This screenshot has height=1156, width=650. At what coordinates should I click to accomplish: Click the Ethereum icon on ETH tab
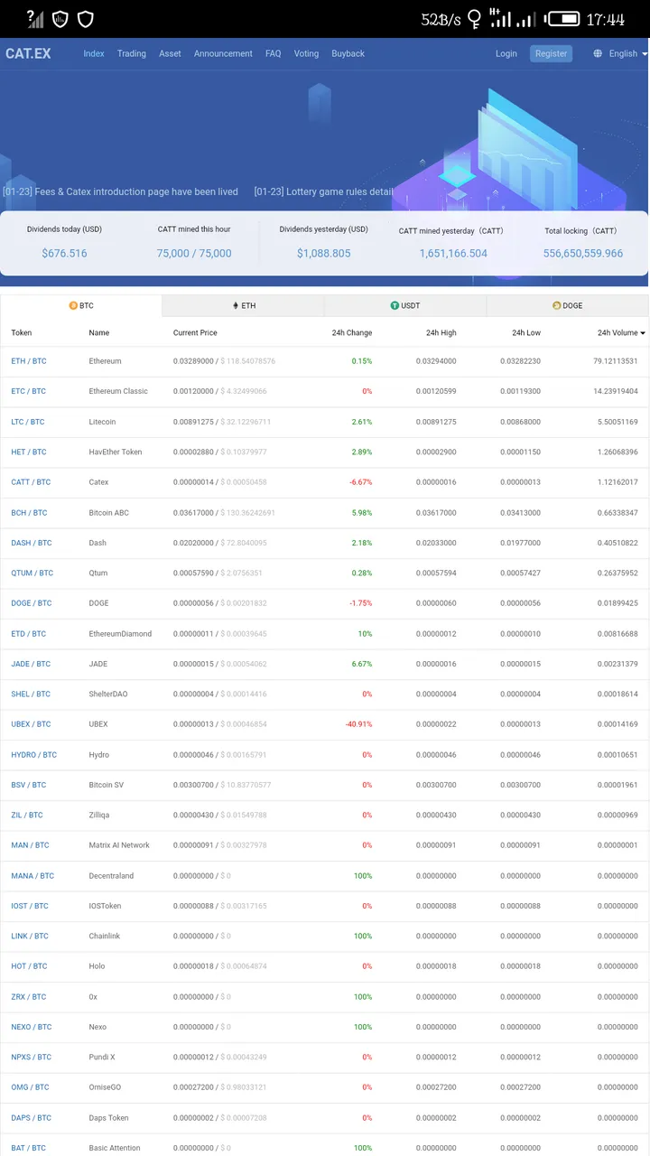click(x=236, y=305)
